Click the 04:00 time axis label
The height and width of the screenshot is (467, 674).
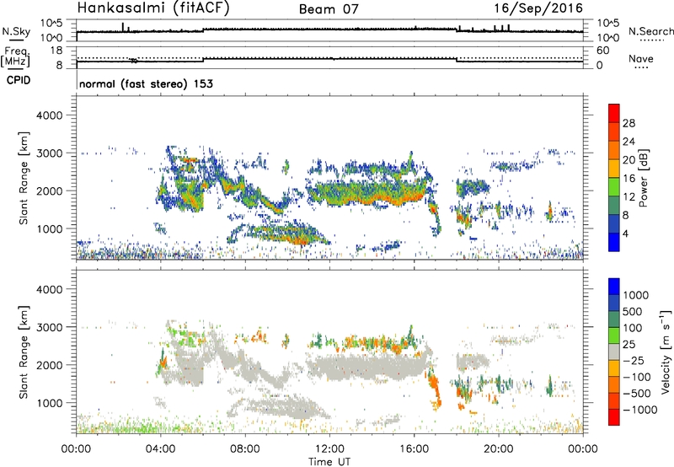pos(160,449)
